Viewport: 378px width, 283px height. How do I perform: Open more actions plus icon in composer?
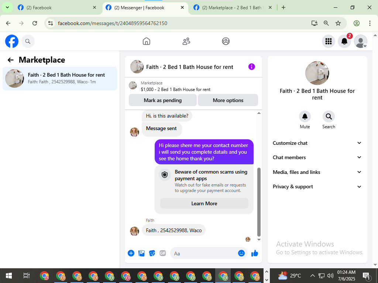(x=131, y=253)
